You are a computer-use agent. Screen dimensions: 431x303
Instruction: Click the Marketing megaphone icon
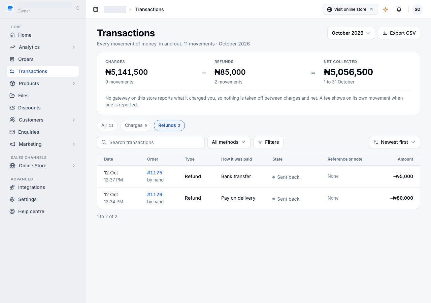tap(12, 144)
